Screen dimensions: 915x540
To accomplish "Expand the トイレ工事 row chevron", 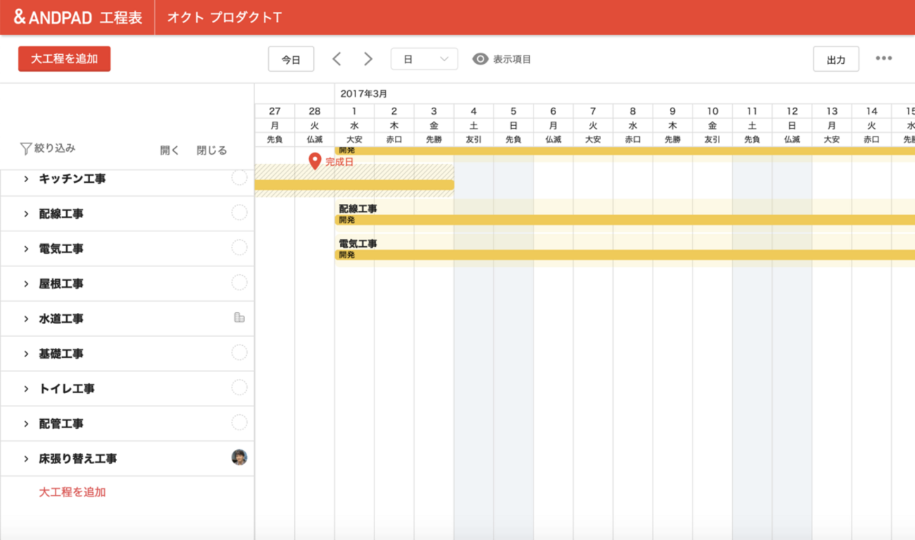I will 26,389.
